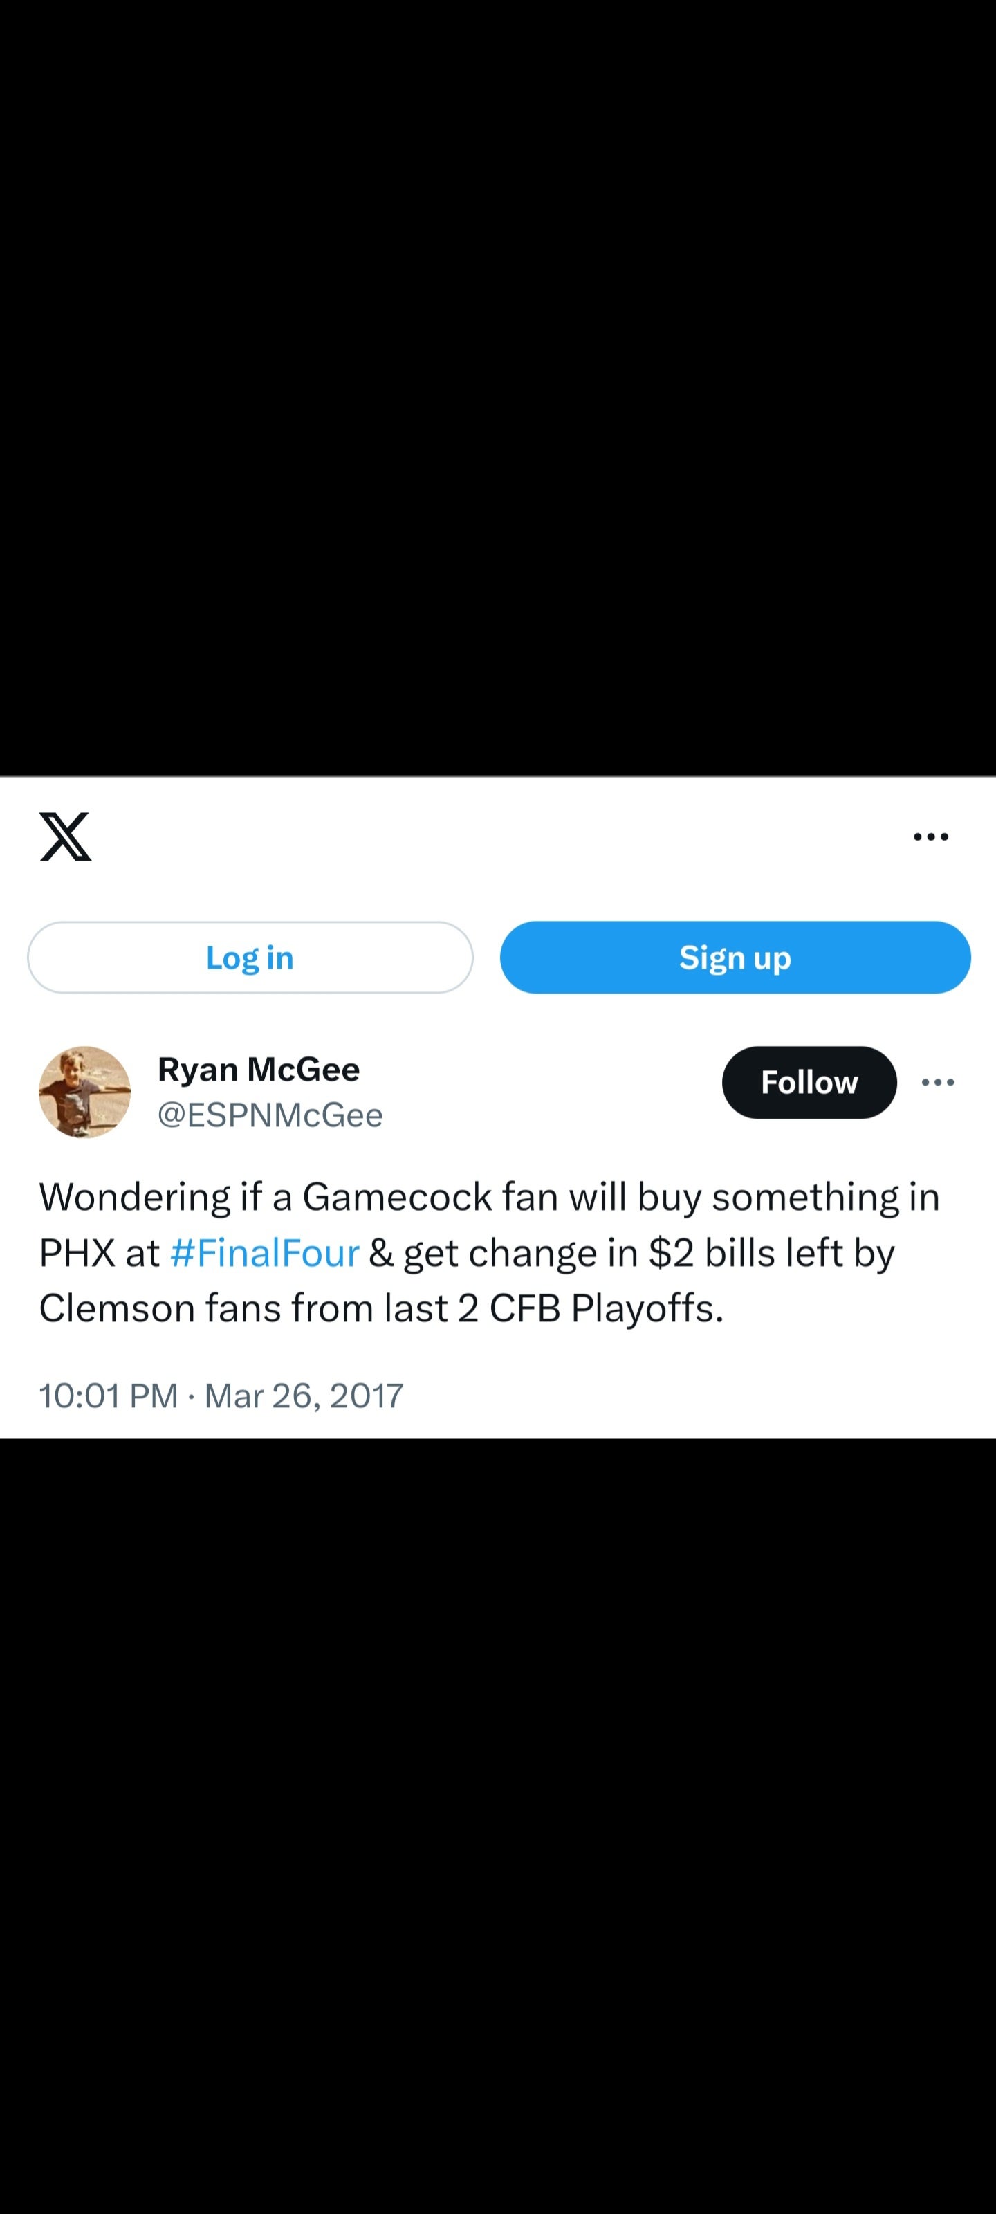Viewport: 996px width, 2214px height.
Task: Click the Log in button
Action: point(250,958)
